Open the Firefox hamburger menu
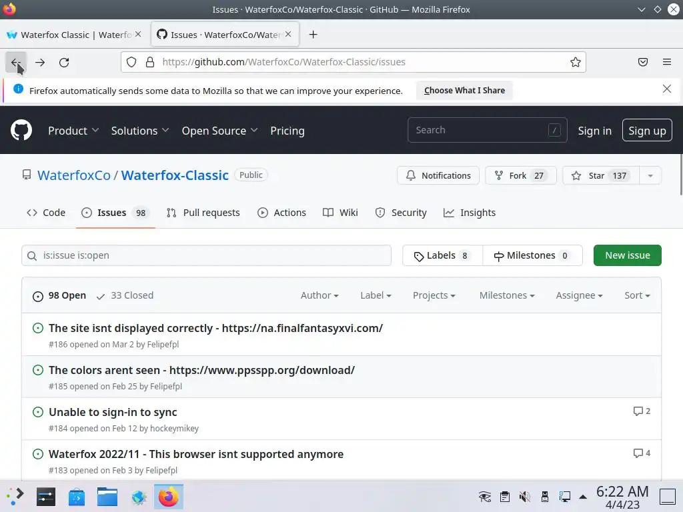 (x=667, y=62)
